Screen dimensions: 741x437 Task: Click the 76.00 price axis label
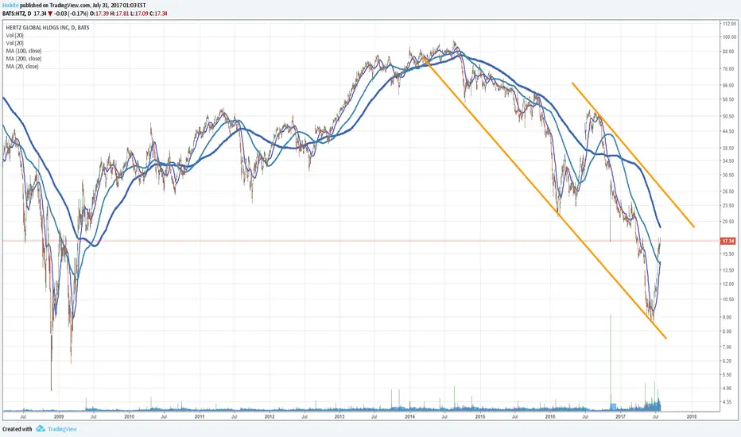[729, 69]
